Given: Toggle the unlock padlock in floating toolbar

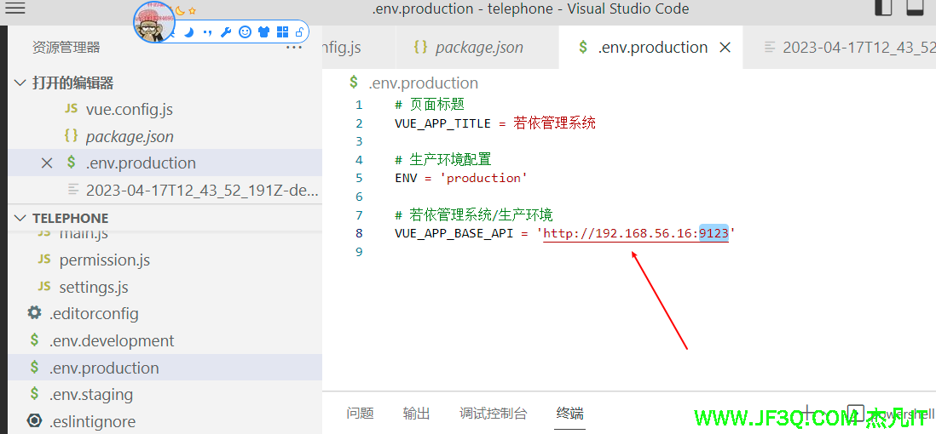Looking at the screenshot, I should 299,32.
